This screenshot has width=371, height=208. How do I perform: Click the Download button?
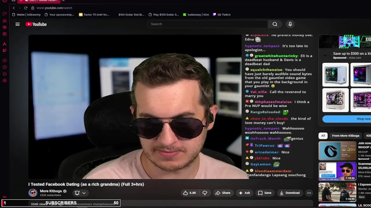tap(289, 193)
